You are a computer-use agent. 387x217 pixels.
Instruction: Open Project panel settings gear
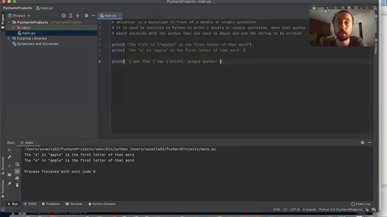click(86, 16)
